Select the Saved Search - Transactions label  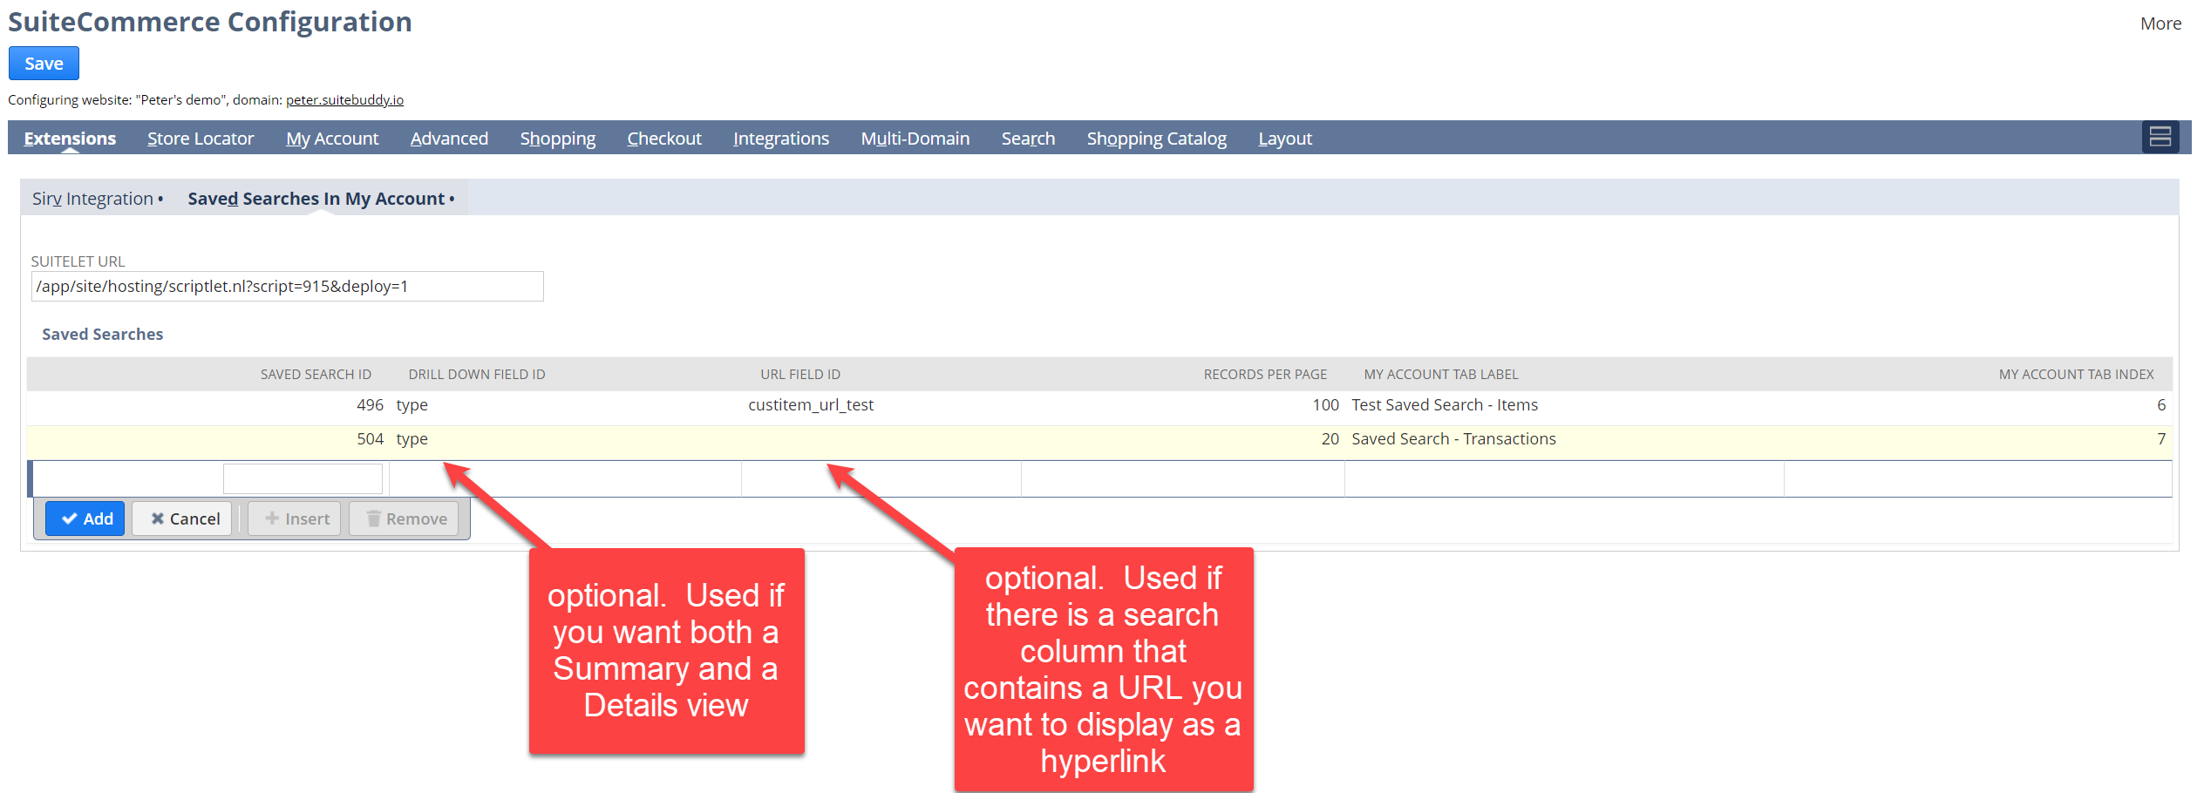click(x=1453, y=439)
